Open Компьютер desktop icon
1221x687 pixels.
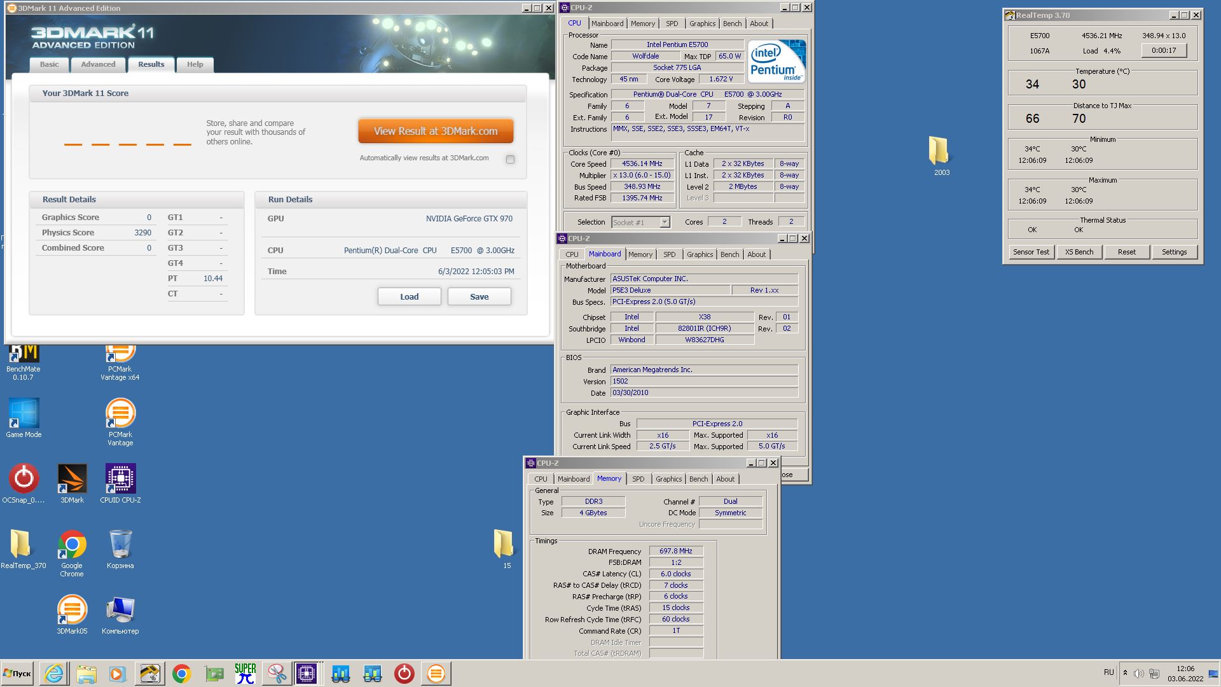(120, 614)
